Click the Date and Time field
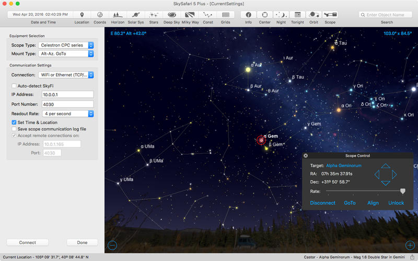 click(40, 15)
